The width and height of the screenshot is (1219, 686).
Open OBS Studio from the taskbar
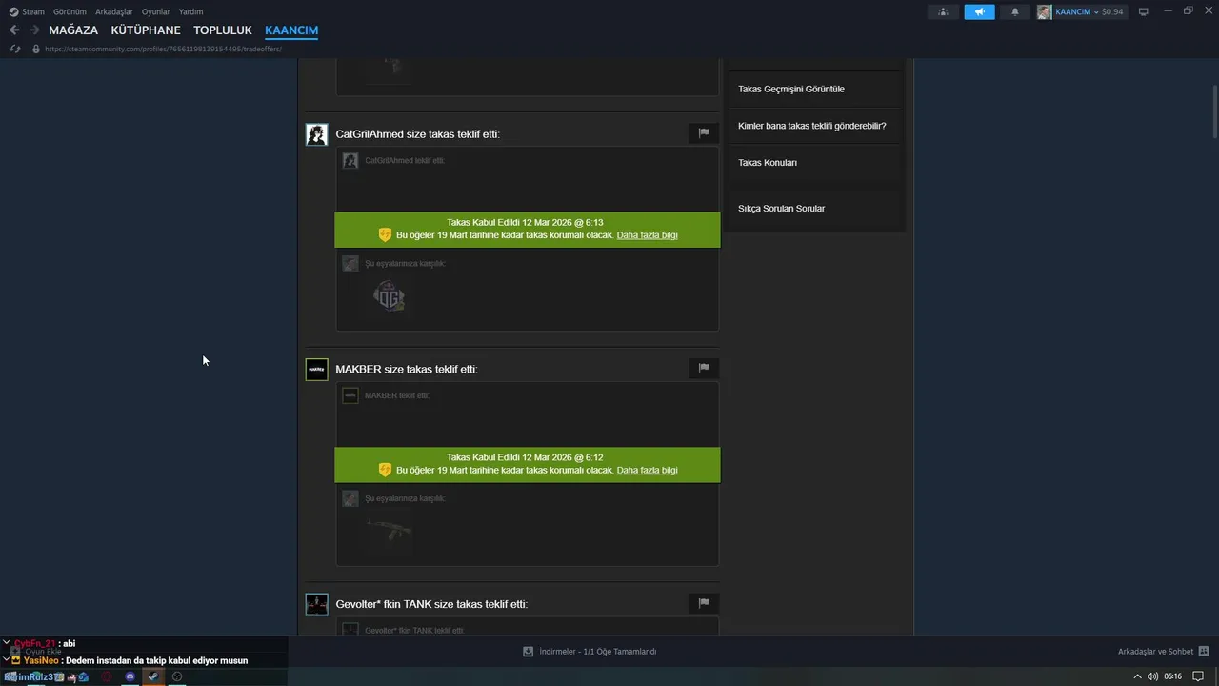click(177, 676)
